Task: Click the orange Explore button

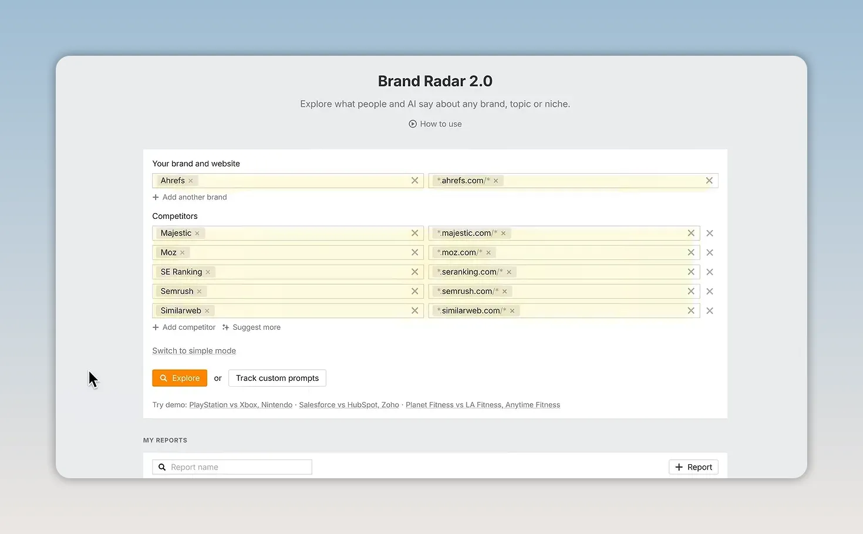Action: [180, 378]
